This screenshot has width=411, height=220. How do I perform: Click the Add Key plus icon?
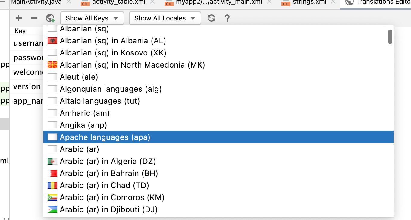pos(19,18)
